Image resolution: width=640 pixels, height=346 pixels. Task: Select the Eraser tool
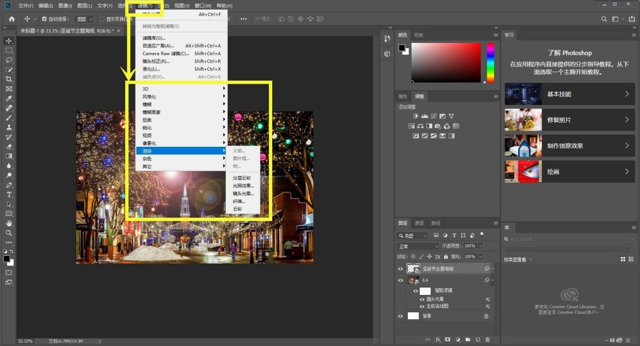(x=9, y=146)
